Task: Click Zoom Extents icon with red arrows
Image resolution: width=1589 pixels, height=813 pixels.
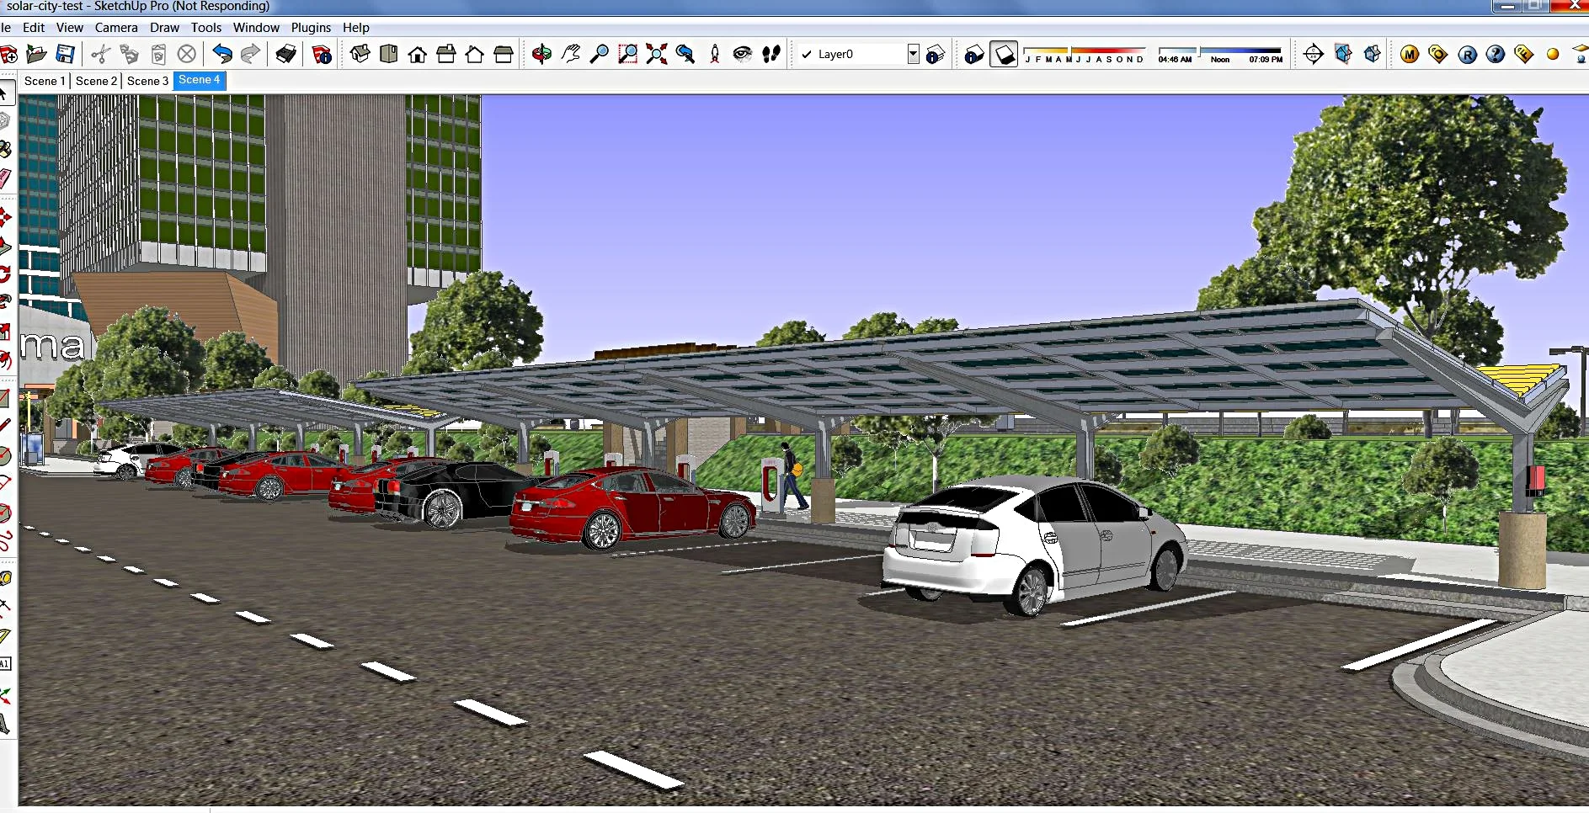Action: (x=657, y=55)
